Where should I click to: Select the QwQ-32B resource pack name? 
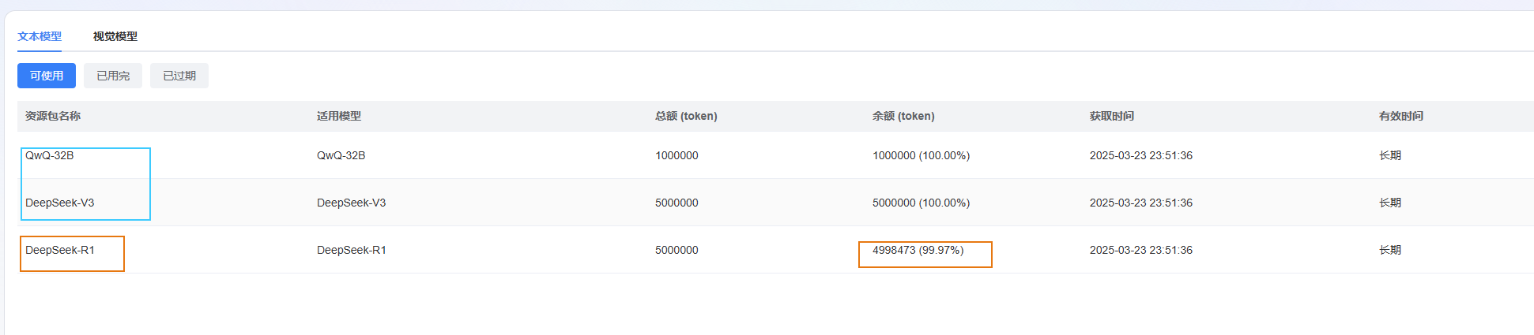pos(50,155)
